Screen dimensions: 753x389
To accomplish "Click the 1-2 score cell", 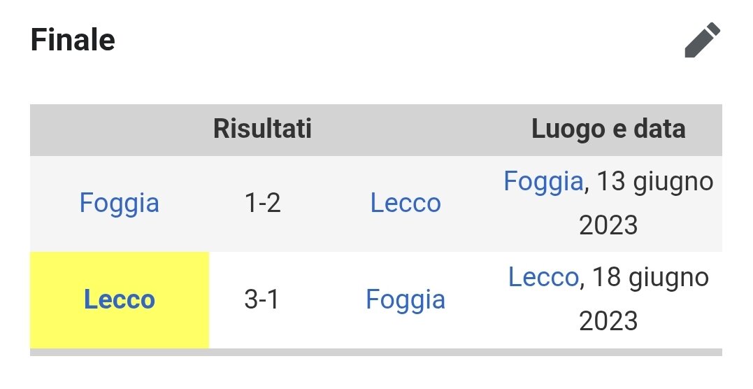I will tap(262, 204).
